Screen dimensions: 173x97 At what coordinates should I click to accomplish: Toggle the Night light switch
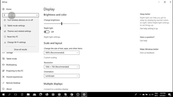click(47, 32)
